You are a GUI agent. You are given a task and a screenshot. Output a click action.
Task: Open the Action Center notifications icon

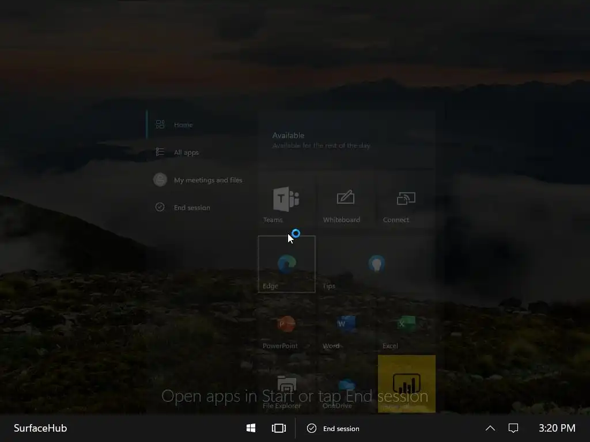(x=513, y=428)
